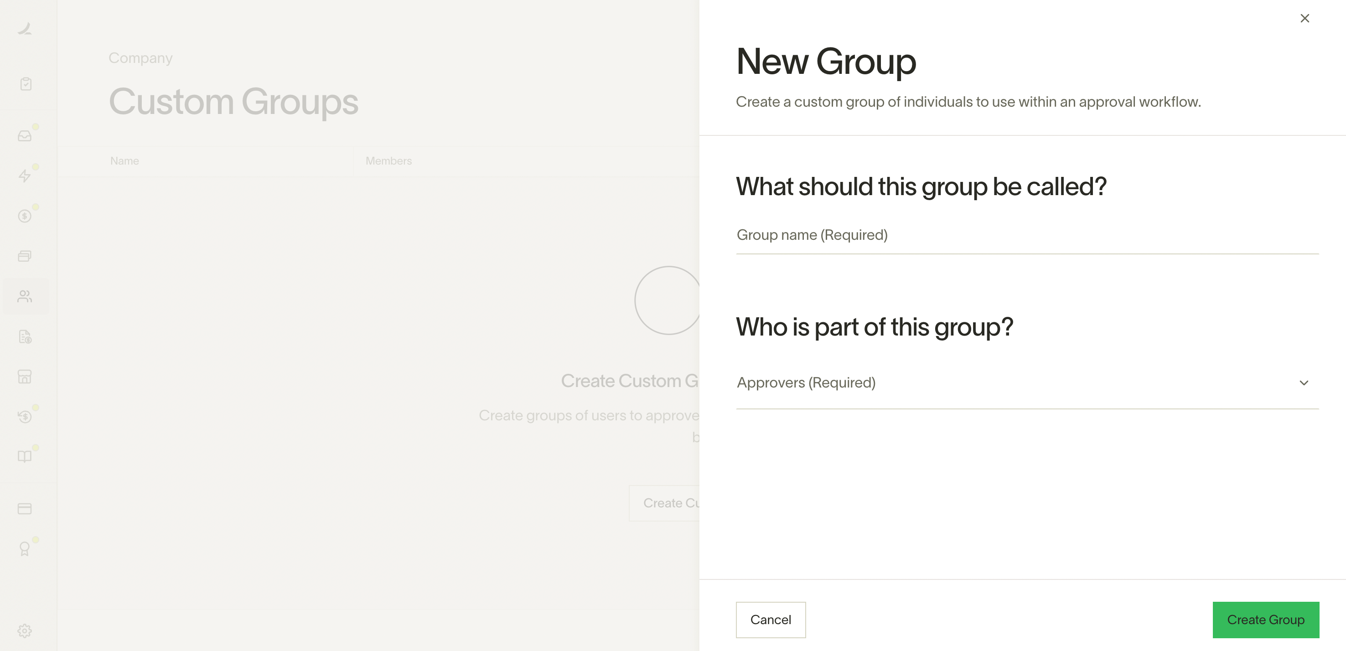This screenshot has width=1346, height=651.
Task: Click the green Create Group button
Action: click(1266, 620)
